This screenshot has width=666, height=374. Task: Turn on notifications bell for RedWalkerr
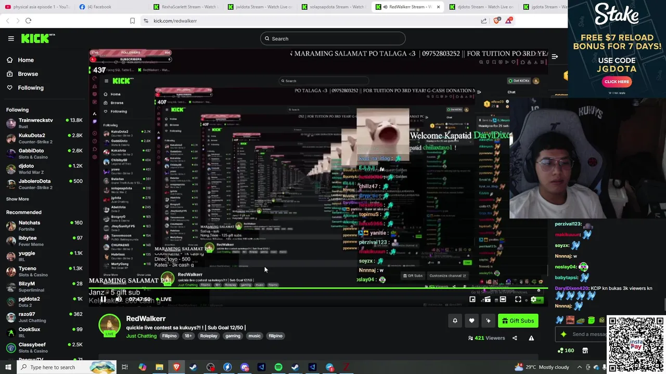pyautogui.click(x=455, y=321)
